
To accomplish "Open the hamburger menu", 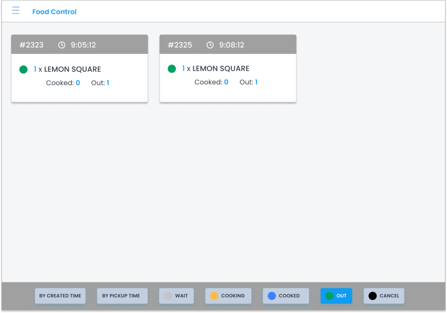I will pyautogui.click(x=16, y=11).
